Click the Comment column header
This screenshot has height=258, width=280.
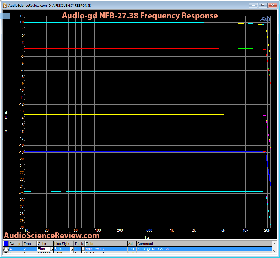click(x=204, y=244)
